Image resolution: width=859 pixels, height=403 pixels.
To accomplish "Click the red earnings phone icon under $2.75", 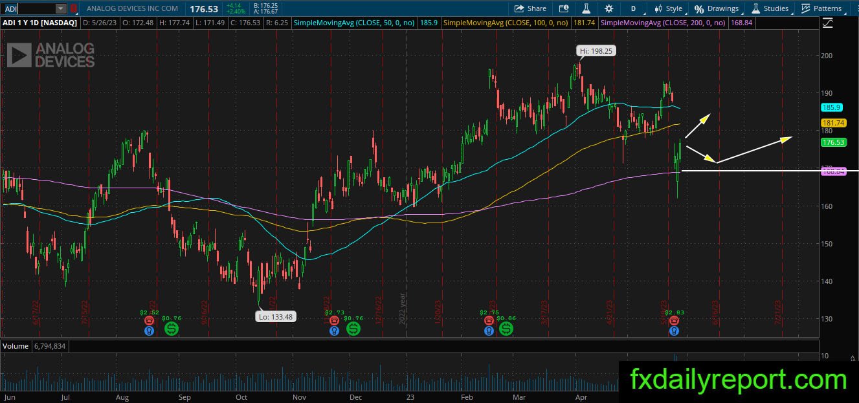I will pos(489,320).
